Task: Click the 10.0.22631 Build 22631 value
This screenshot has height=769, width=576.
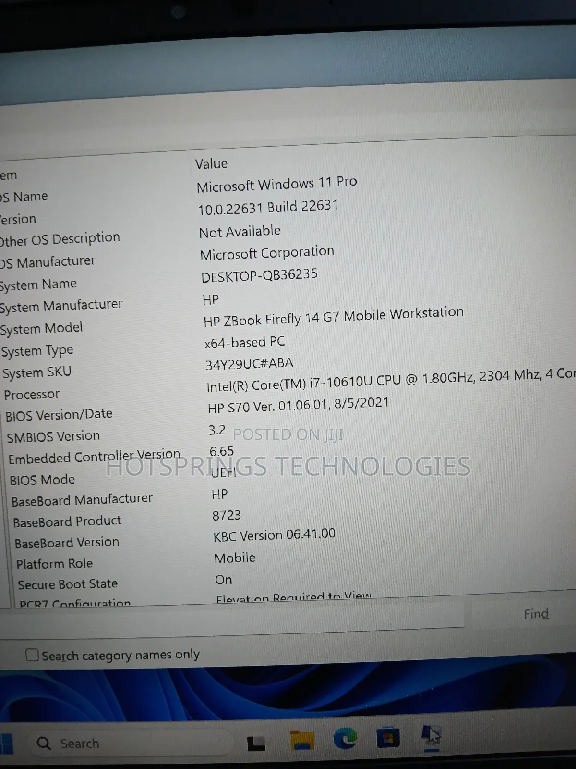Action: (268, 208)
